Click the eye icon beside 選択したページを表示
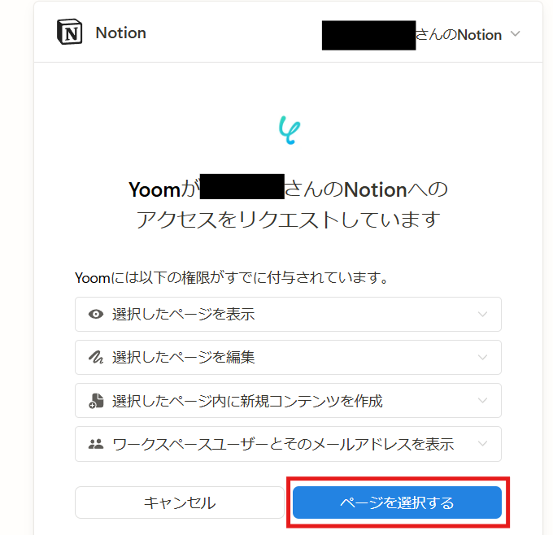Viewport: 553px width, 535px height. (x=96, y=314)
